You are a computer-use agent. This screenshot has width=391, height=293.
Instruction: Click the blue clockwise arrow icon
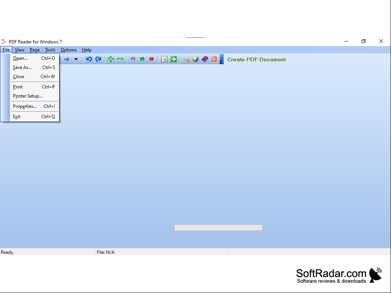point(98,59)
